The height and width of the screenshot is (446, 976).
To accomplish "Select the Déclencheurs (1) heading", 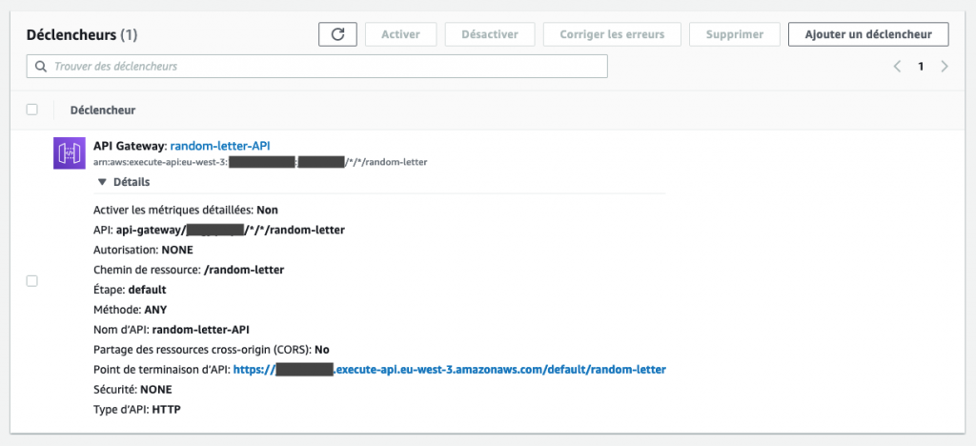I will coord(82,35).
